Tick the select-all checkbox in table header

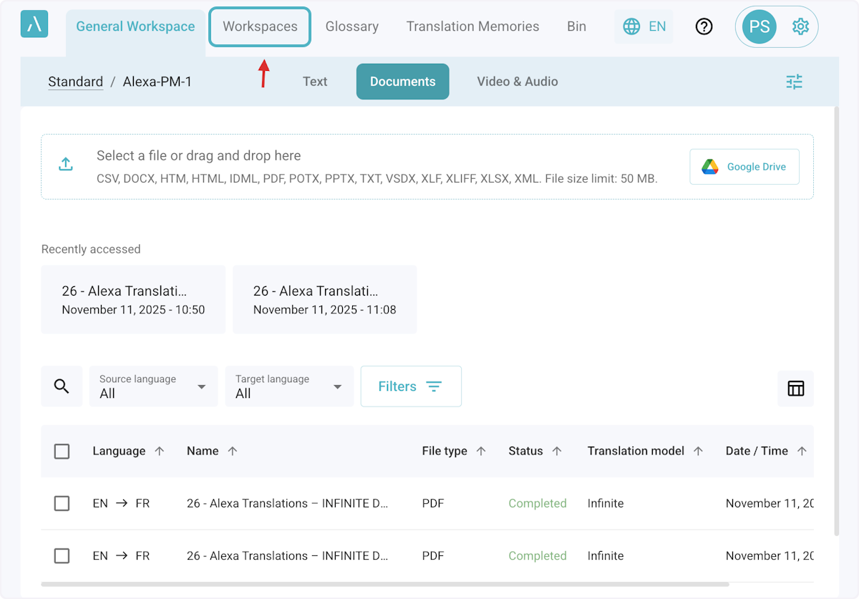[62, 451]
